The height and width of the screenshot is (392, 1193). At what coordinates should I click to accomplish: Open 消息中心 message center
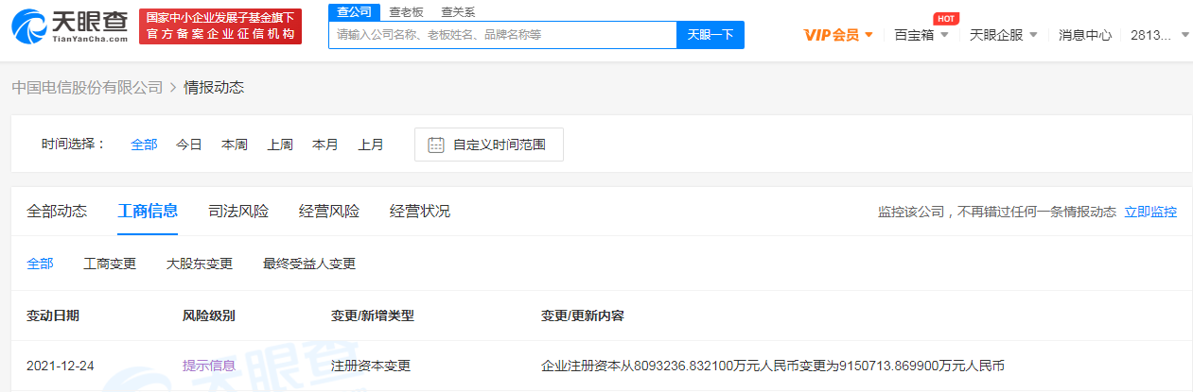click(x=1085, y=35)
